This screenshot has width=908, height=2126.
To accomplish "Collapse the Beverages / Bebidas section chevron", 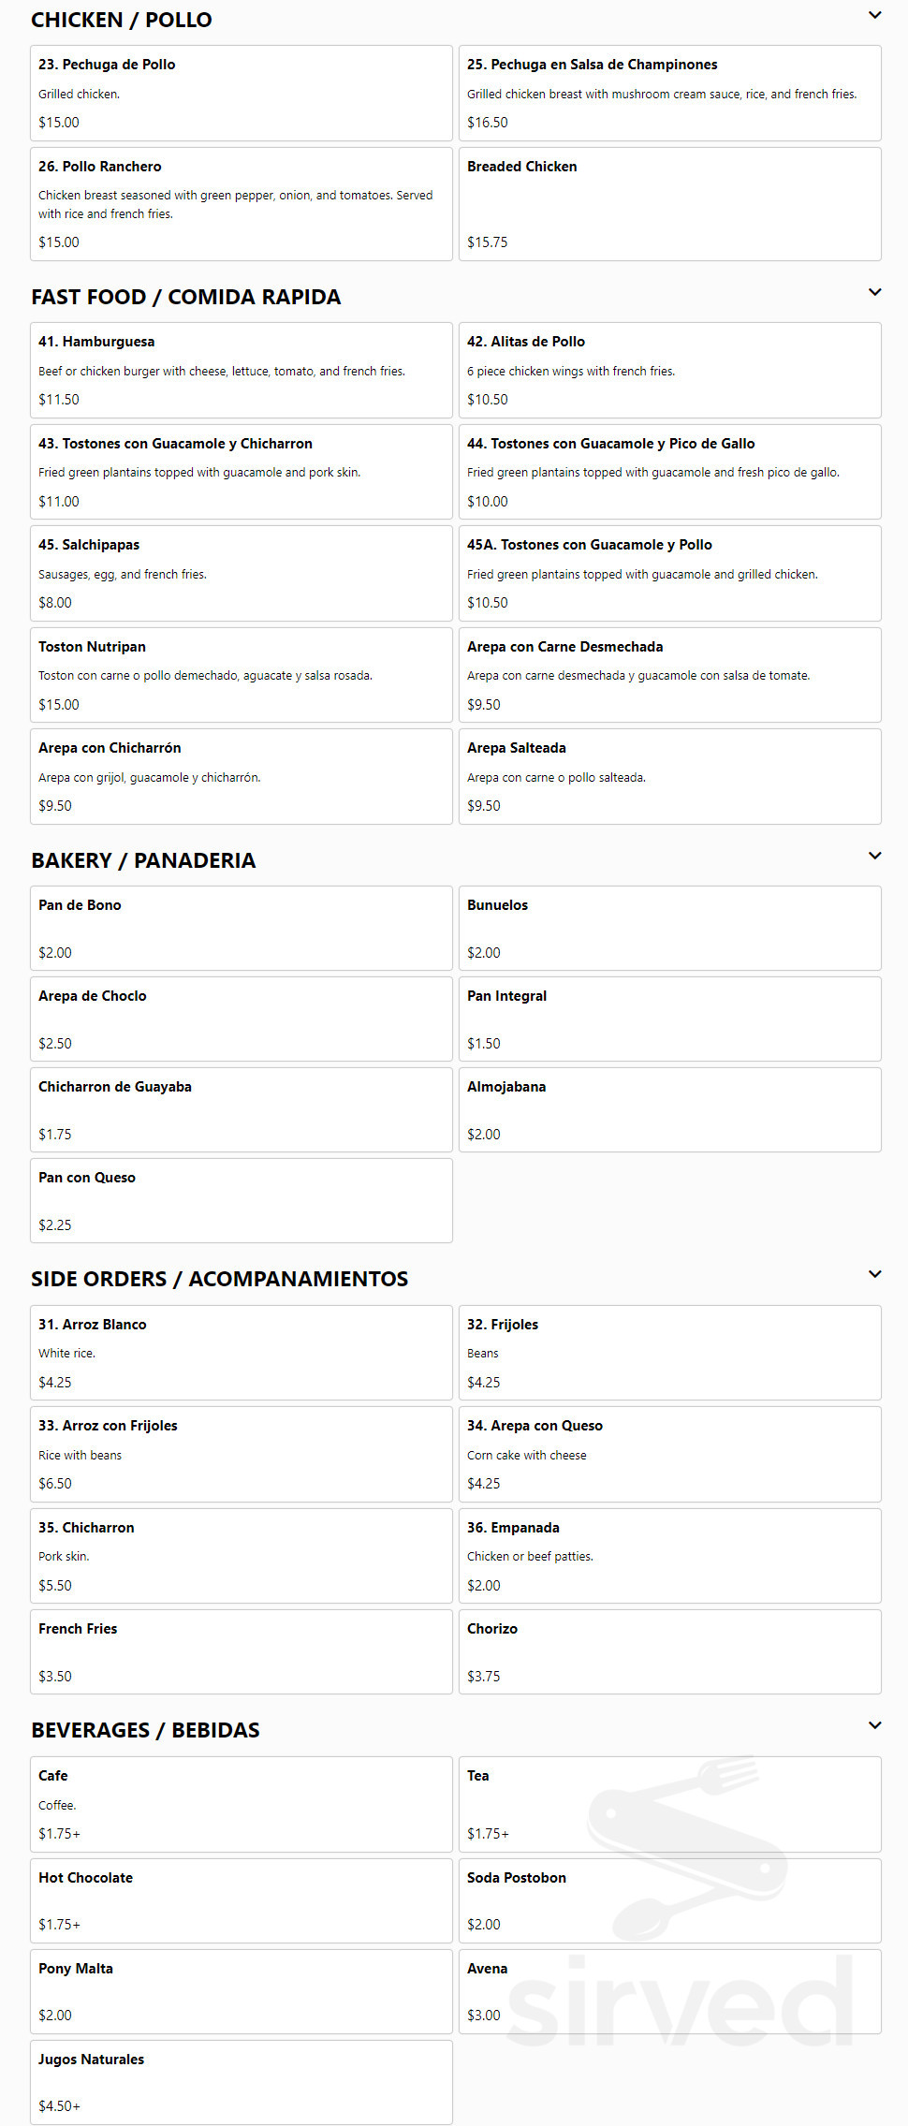I will (874, 1725).
